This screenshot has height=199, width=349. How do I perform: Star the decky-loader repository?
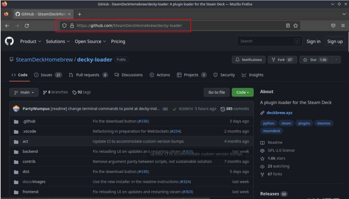[316, 60]
